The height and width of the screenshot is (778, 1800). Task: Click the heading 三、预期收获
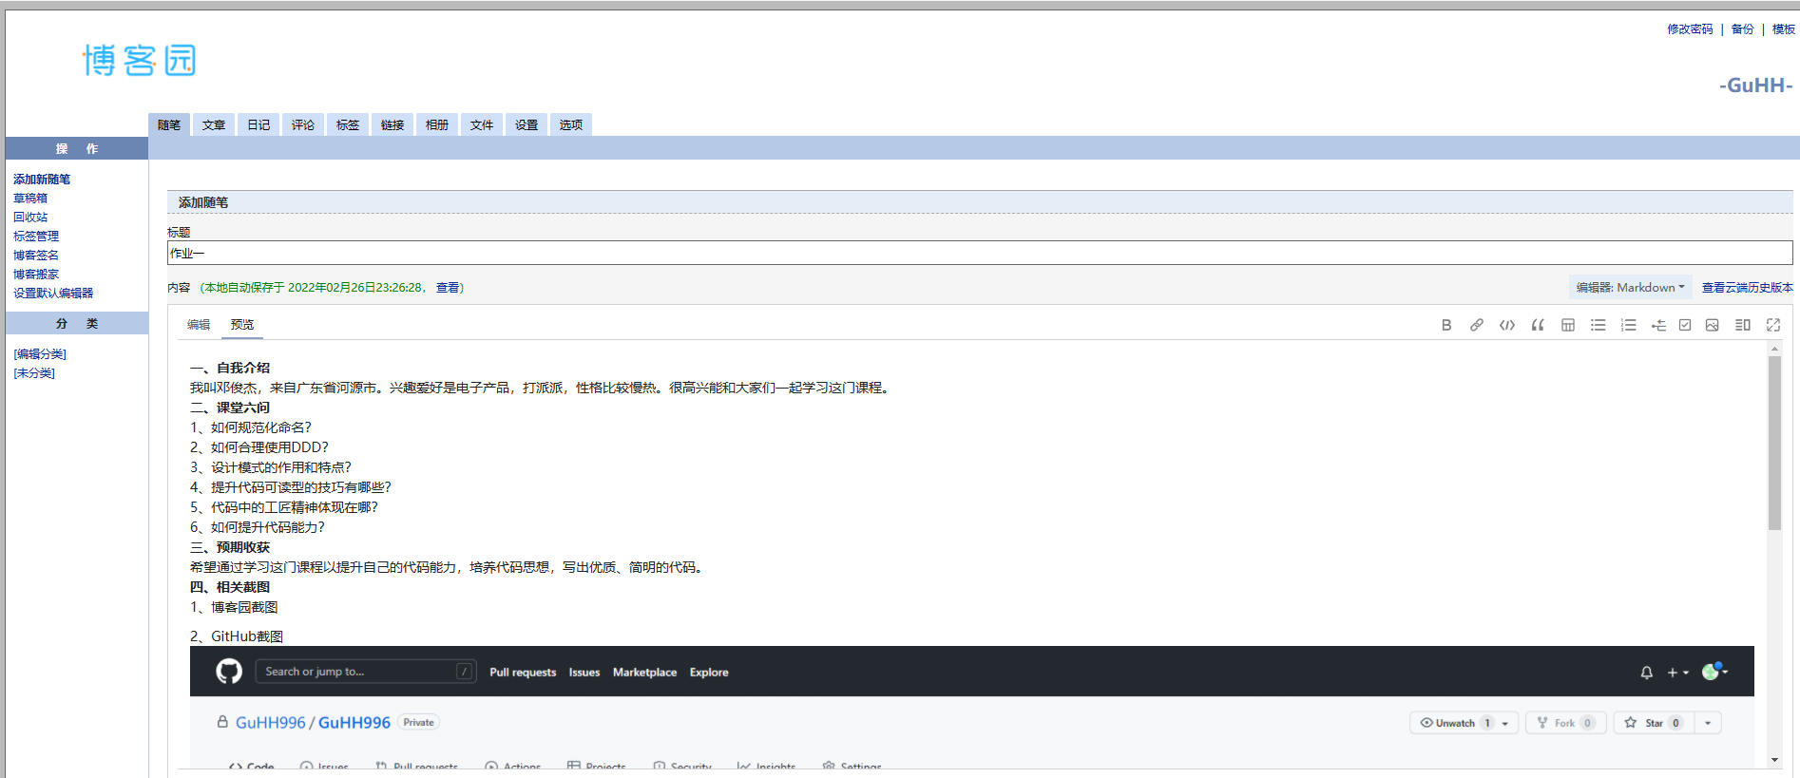(x=230, y=547)
